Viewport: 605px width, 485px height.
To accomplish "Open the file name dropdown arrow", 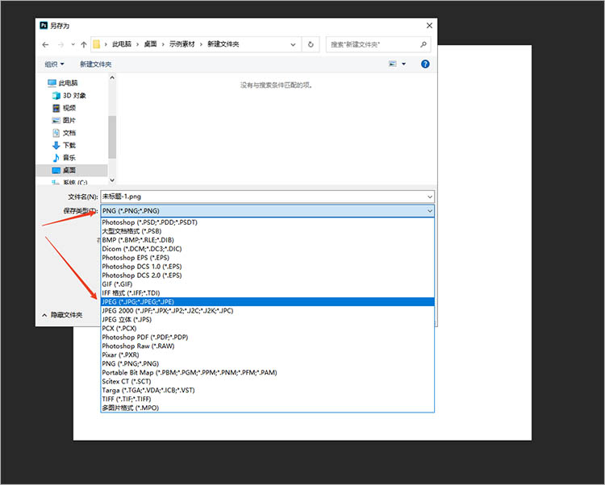I will click(x=430, y=197).
